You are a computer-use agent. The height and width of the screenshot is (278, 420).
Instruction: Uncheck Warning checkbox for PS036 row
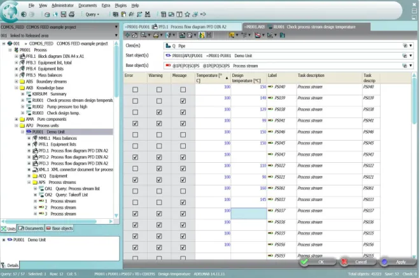[x=159, y=225]
